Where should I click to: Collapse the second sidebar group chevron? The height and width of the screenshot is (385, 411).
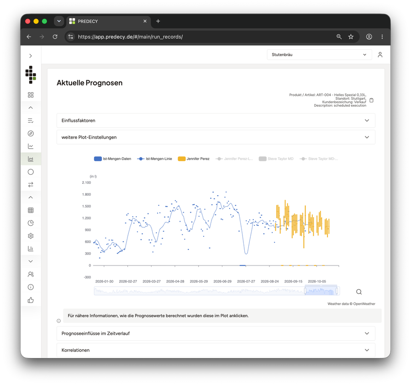(x=31, y=197)
